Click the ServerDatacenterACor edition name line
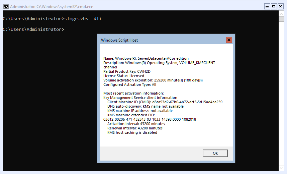The image size is (287, 174). 146,58
